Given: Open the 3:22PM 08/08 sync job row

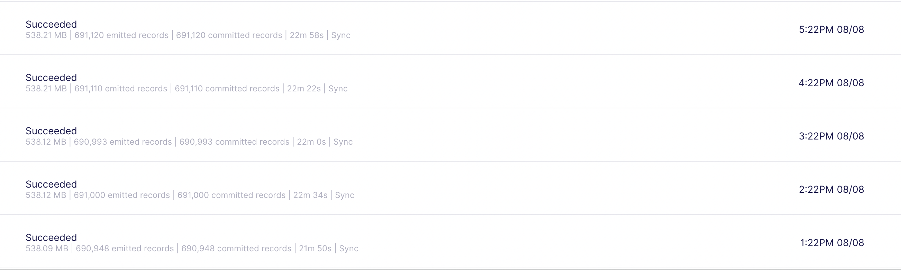Looking at the screenshot, I should click(450, 135).
